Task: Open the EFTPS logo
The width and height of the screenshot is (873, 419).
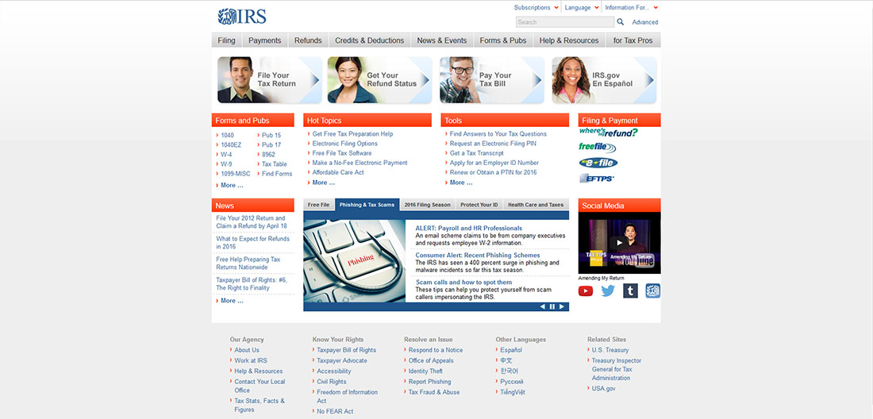Action: 597,178
